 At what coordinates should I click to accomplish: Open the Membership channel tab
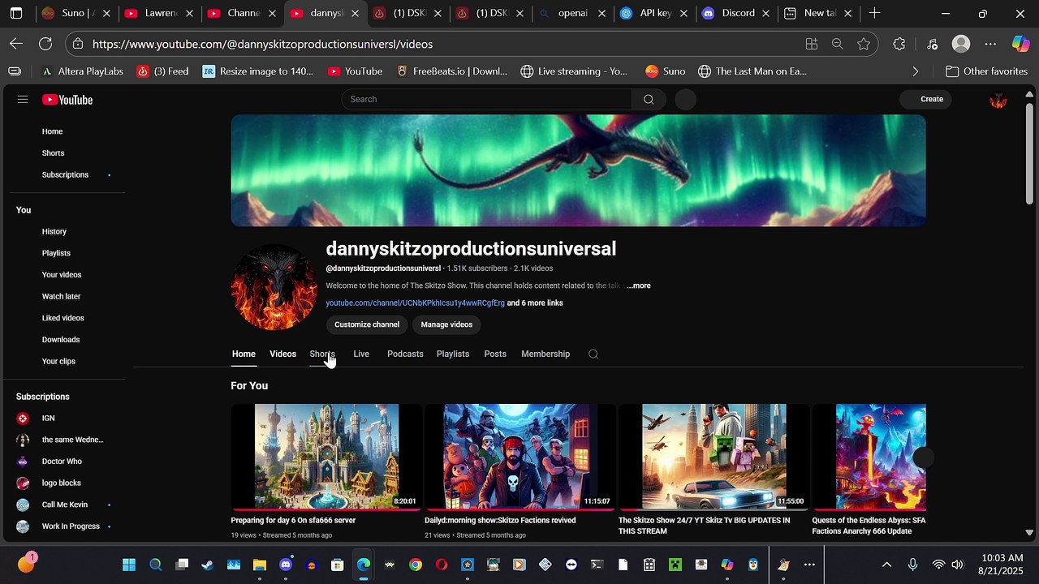(x=545, y=354)
